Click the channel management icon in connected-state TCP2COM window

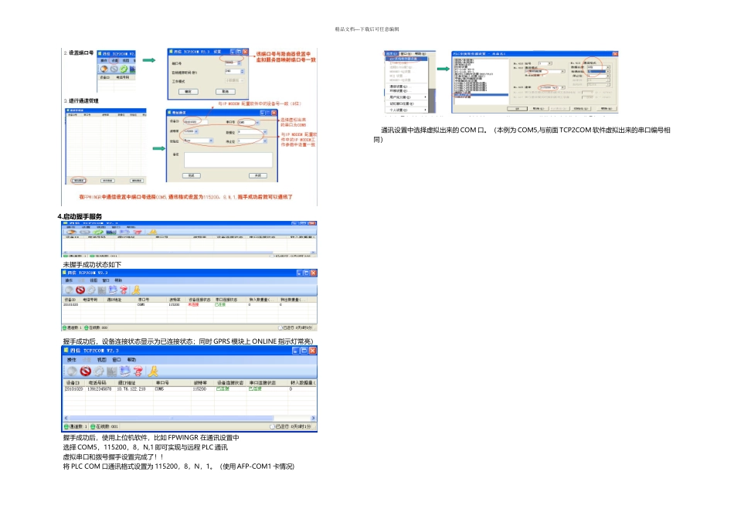point(111,371)
